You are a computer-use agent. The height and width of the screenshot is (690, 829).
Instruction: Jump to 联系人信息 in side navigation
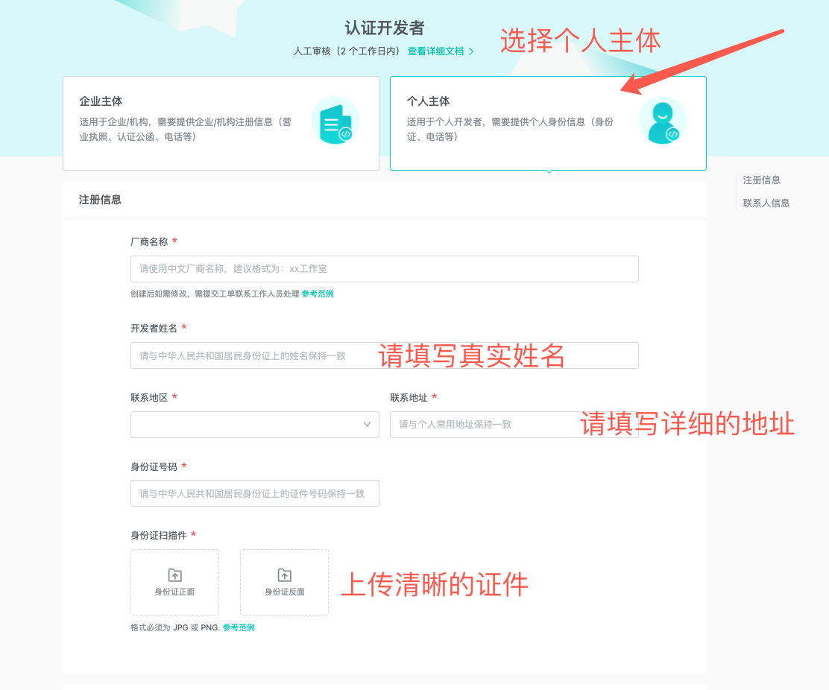pyautogui.click(x=766, y=203)
